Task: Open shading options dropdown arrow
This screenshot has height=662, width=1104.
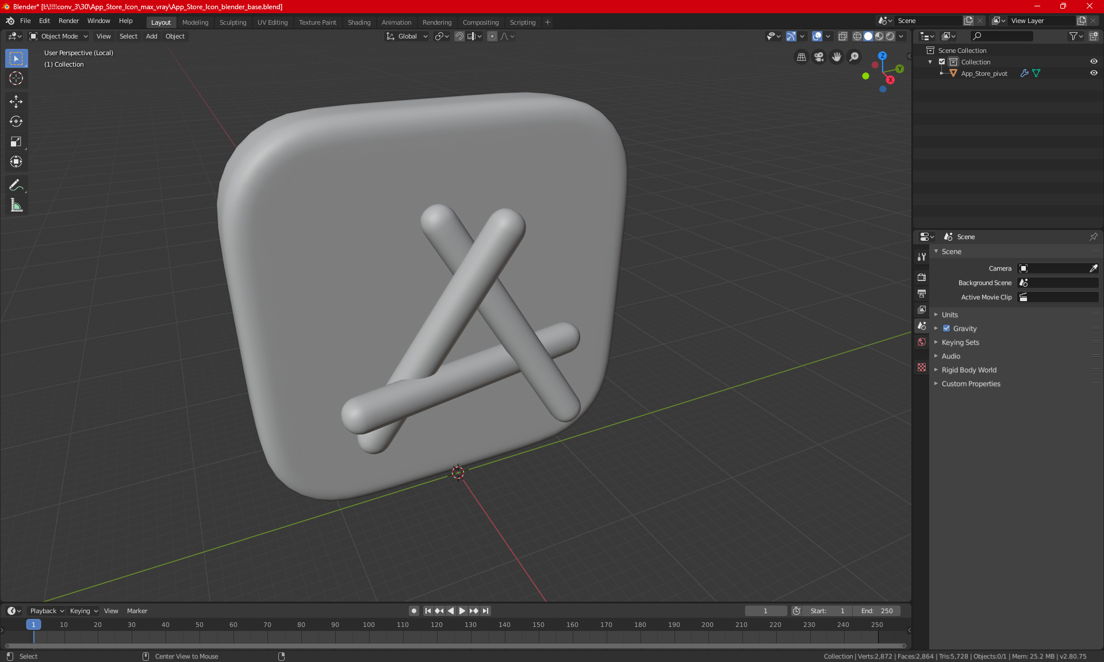Action: [901, 36]
